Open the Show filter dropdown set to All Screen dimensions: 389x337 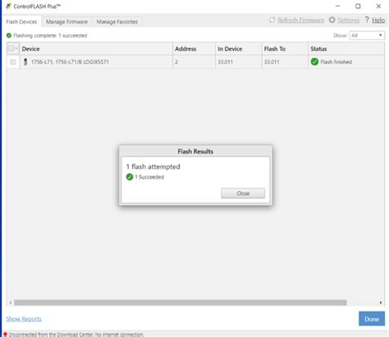pyautogui.click(x=367, y=35)
